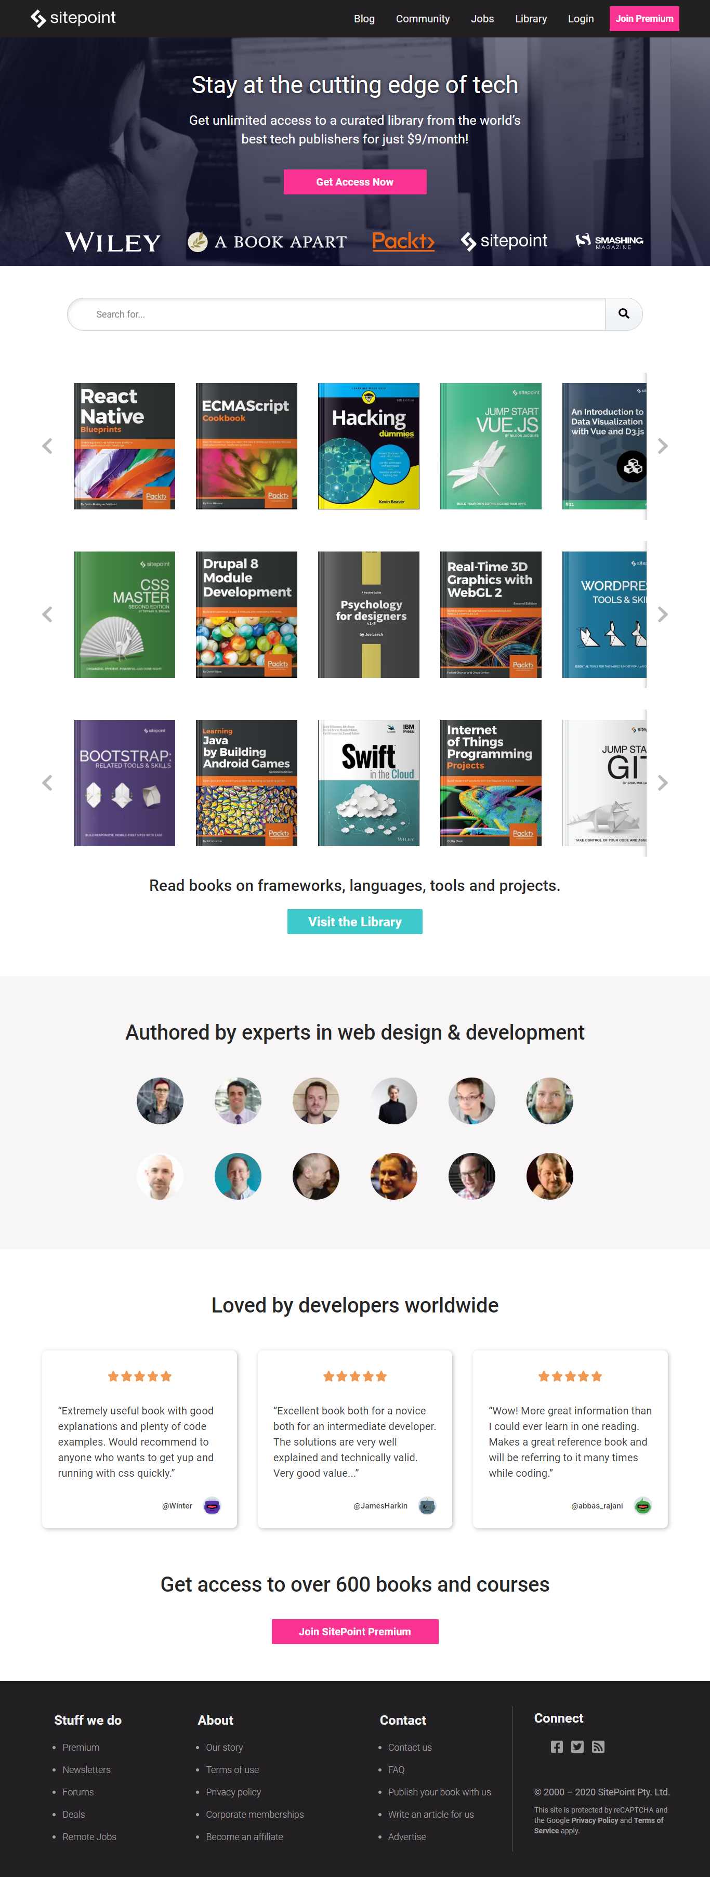The width and height of the screenshot is (710, 1877).
Task: Click the Wiley publisher logo
Action: pos(113,242)
